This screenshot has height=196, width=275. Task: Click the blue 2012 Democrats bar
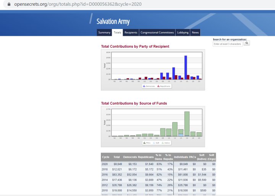174,73
